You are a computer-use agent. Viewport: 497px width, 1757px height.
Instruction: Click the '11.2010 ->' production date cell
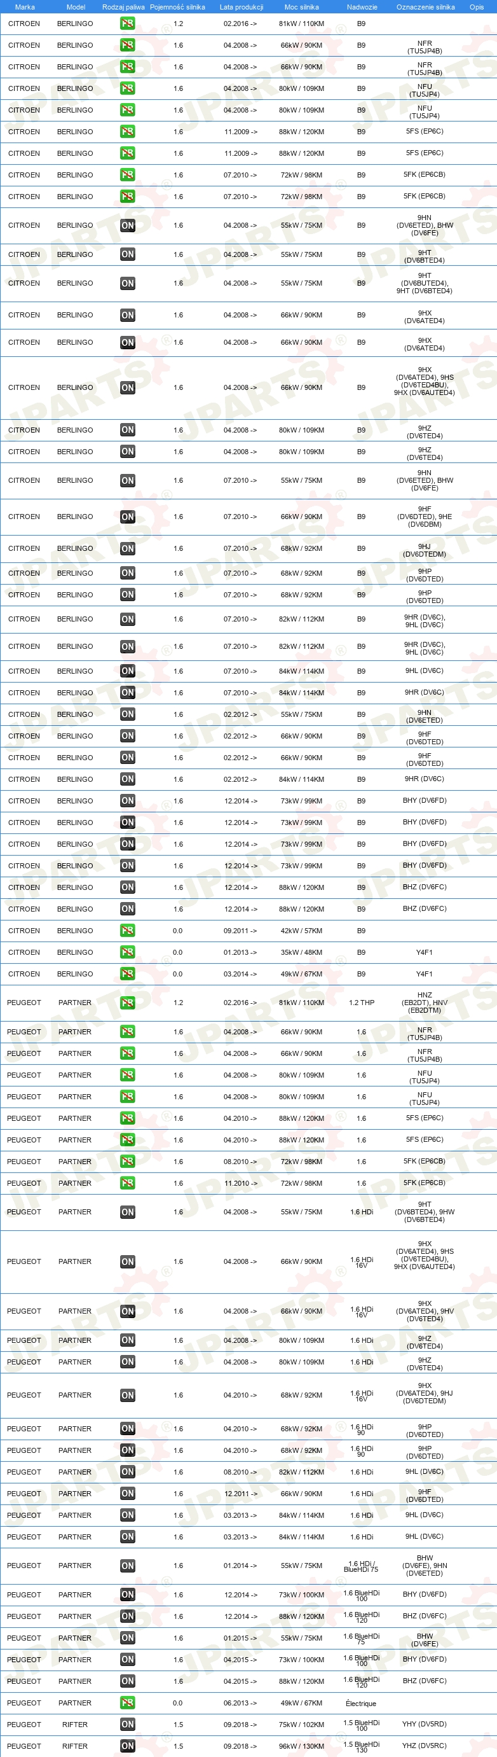click(x=240, y=1183)
